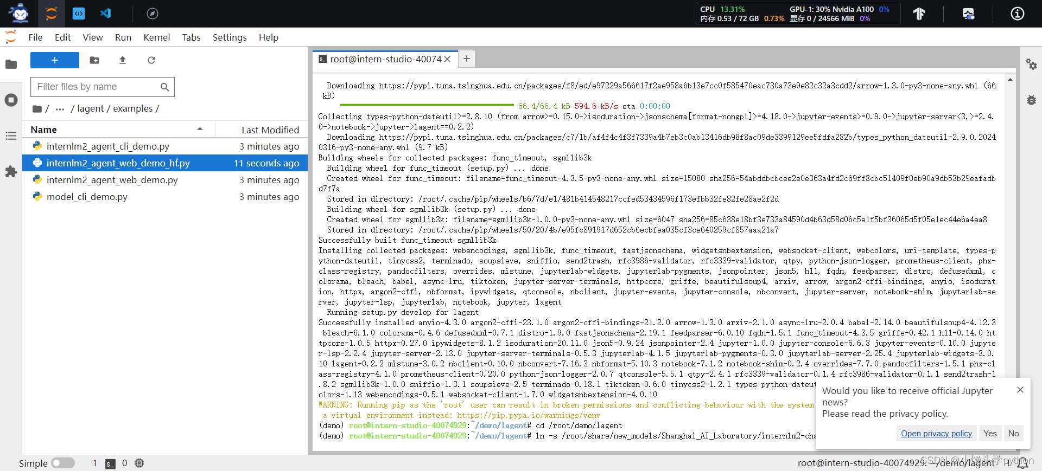Open the Running Terminals and Kernels panel
Image resolution: width=1042 pixels, height=471 pixels.
coord(11,100)
